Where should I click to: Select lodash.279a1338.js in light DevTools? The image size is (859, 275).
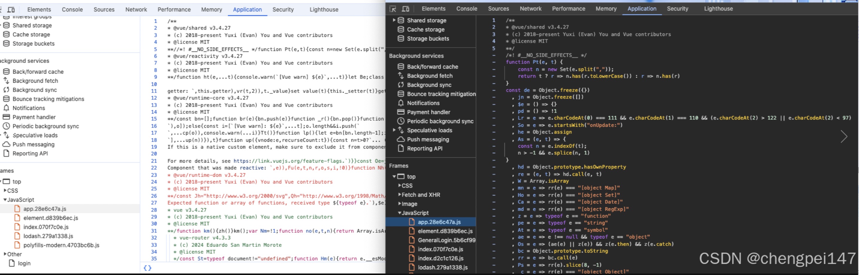click(48, 236)
